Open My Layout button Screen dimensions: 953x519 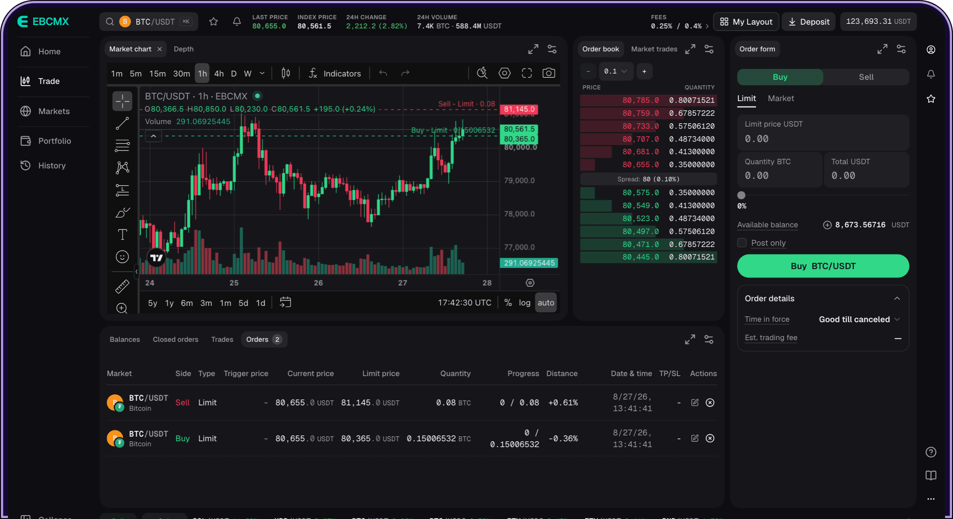(x=746, y=22)
